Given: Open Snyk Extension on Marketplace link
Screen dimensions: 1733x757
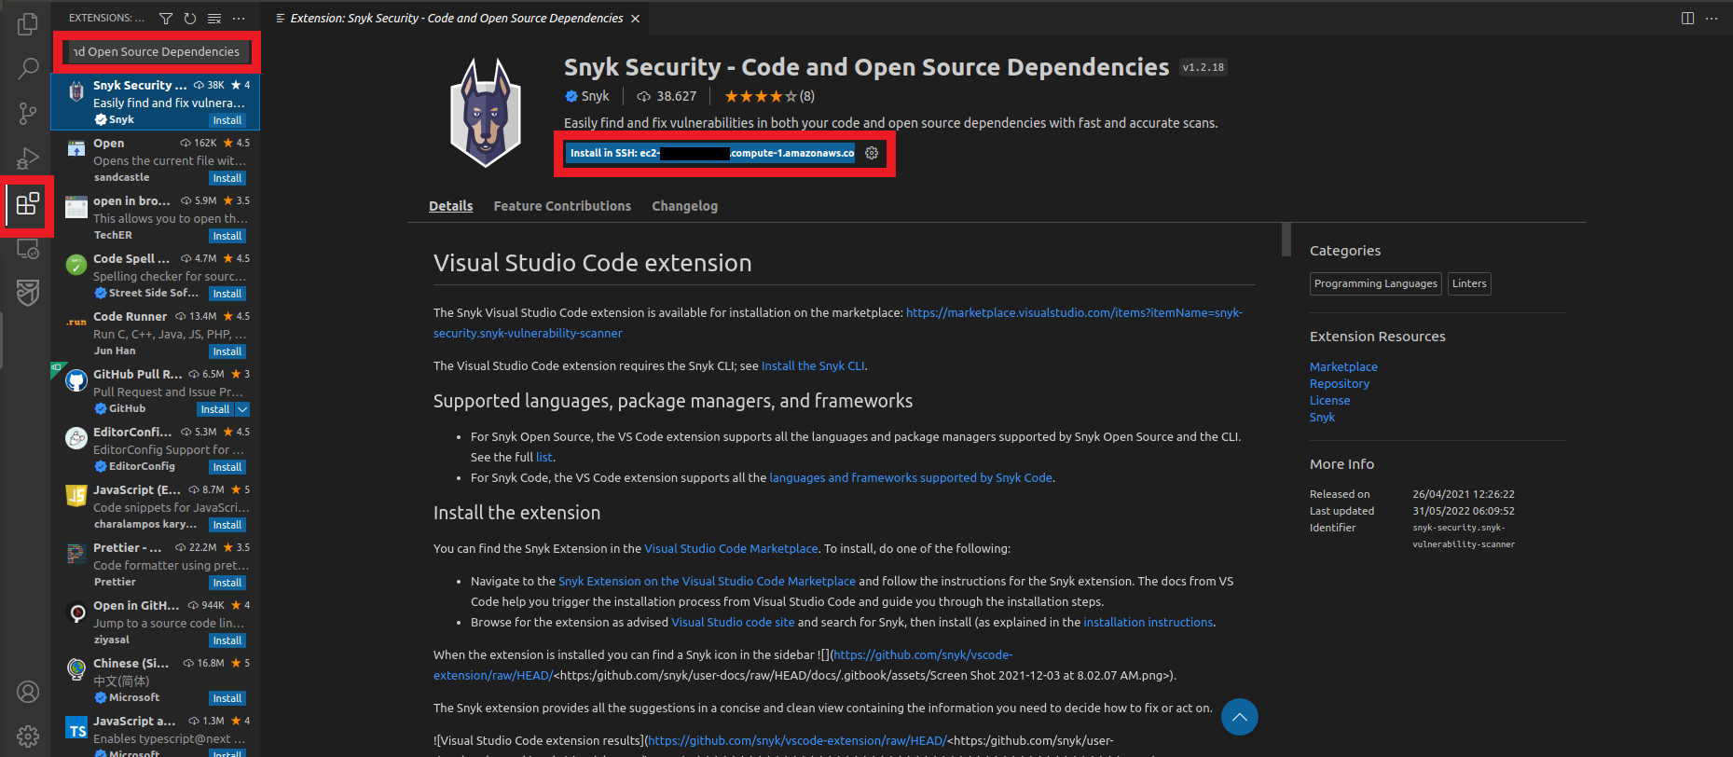Looking at the screenshot, I should click(x=707, y=582).
